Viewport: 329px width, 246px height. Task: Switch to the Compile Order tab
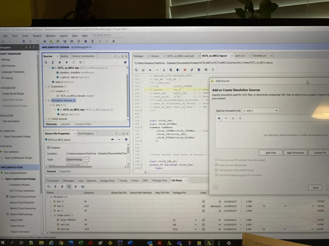83,124
